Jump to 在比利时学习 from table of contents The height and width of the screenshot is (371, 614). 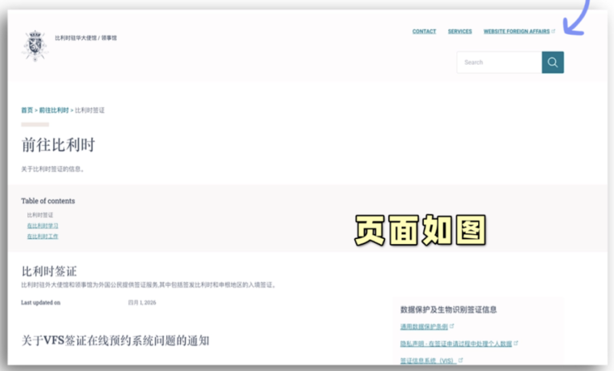43,226
